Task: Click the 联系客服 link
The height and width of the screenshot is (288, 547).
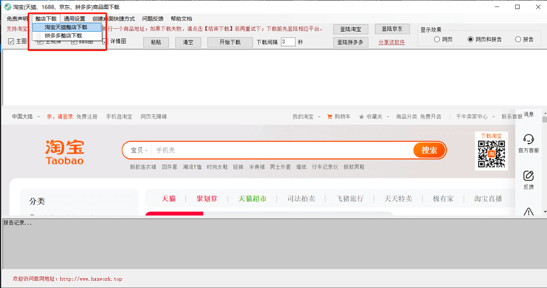Action: tap(512, 117)
